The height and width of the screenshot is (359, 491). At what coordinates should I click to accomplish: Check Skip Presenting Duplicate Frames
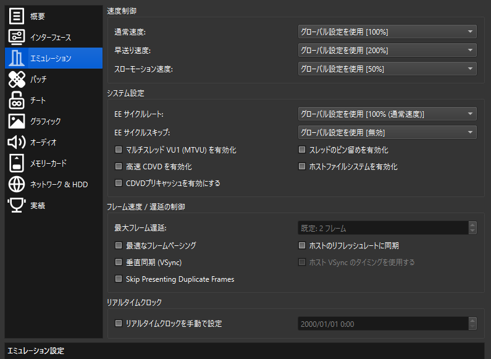(119, 279)
